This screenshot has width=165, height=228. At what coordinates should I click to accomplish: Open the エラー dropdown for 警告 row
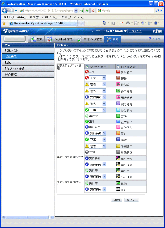coord(97,78)
